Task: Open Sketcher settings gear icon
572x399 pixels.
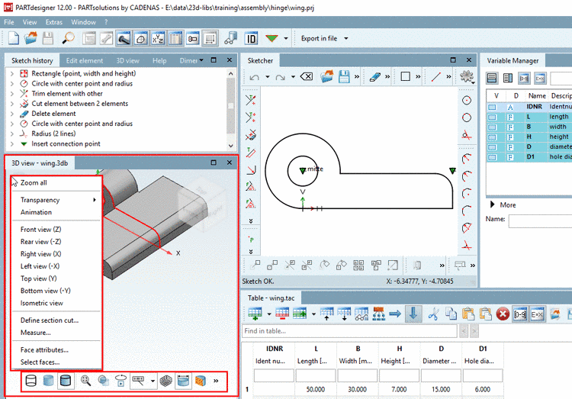Action: pyautogui.click(x=467, y=76)
